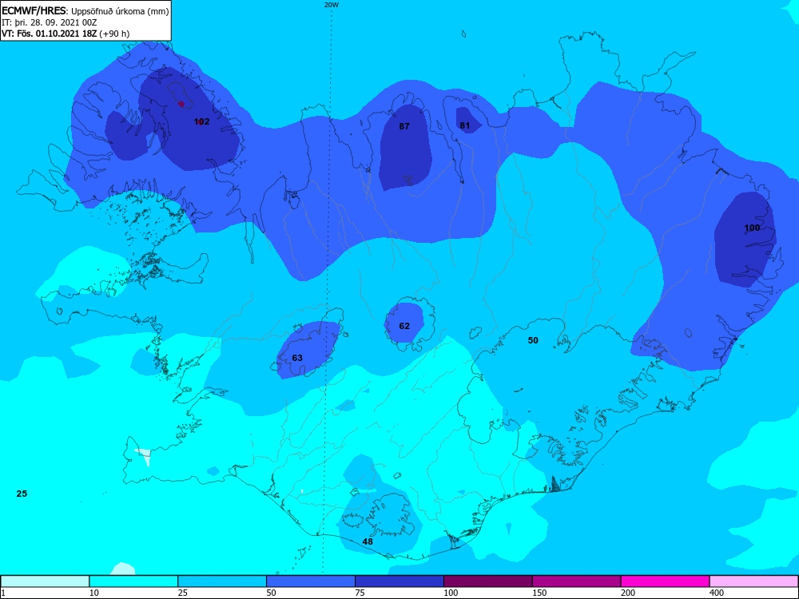Click the VT valid time line
The width and height of the screenshot is (799, 599).
(x=66, y=34)
